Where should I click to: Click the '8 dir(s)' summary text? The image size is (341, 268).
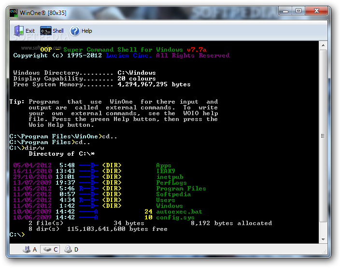(x=44, y=229)
